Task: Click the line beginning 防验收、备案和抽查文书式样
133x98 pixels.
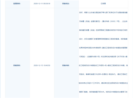Action: click(x=103, y=74)
